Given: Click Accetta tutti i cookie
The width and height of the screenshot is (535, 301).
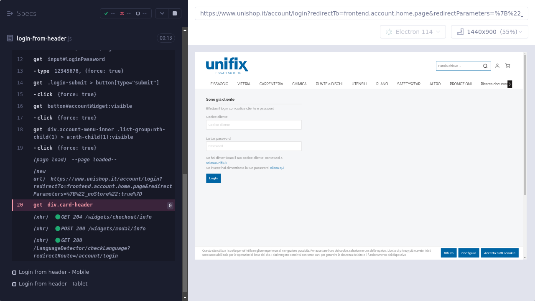Looking at the screenshot, I should (x=499, y=253).
